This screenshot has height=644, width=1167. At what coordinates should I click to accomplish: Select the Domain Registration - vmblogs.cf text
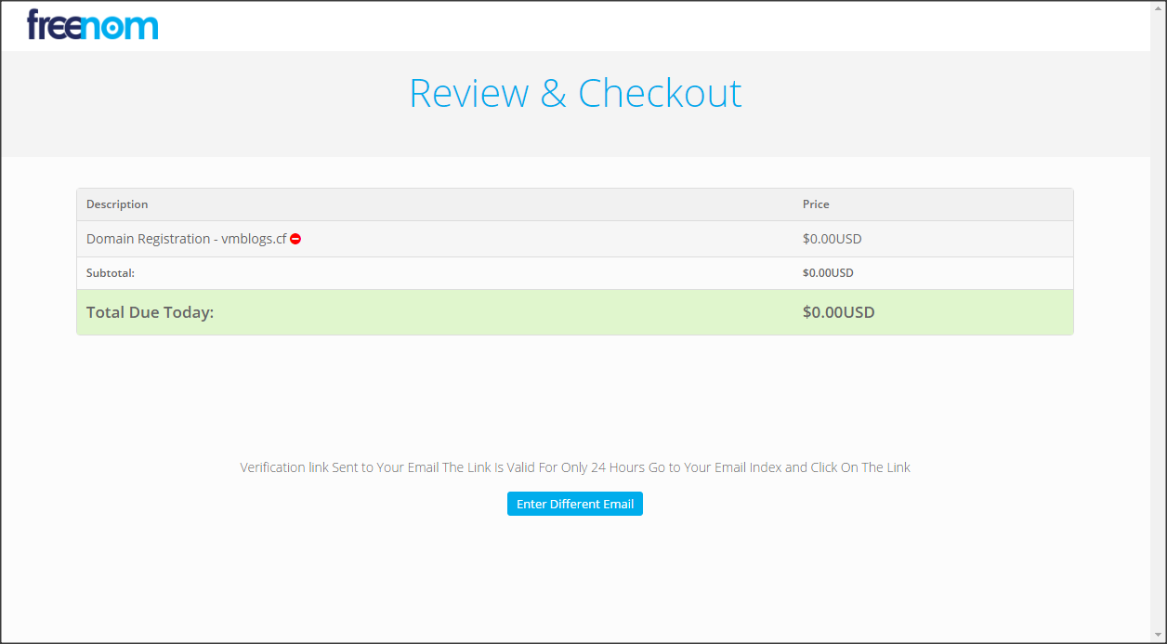click(186, 239)
